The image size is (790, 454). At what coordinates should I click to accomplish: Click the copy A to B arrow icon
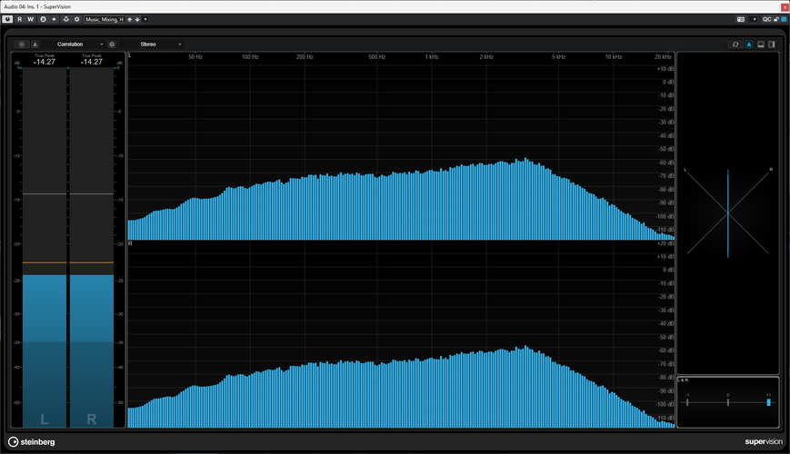click(x=54, y=19)
